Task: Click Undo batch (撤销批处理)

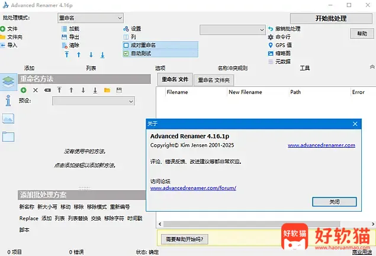Action: pyautogui.click(x=284, y=29)
